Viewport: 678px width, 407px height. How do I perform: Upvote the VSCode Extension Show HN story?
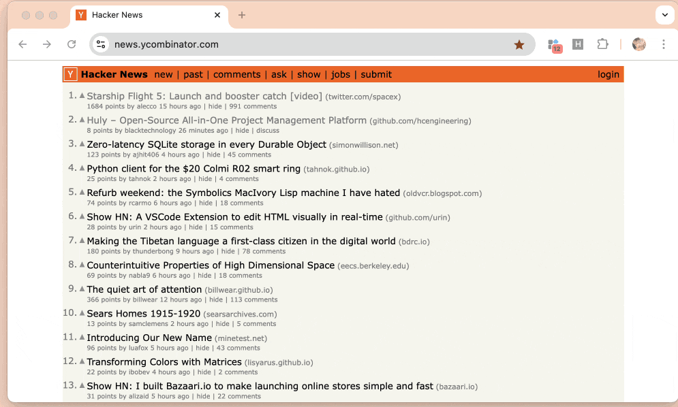82,216
